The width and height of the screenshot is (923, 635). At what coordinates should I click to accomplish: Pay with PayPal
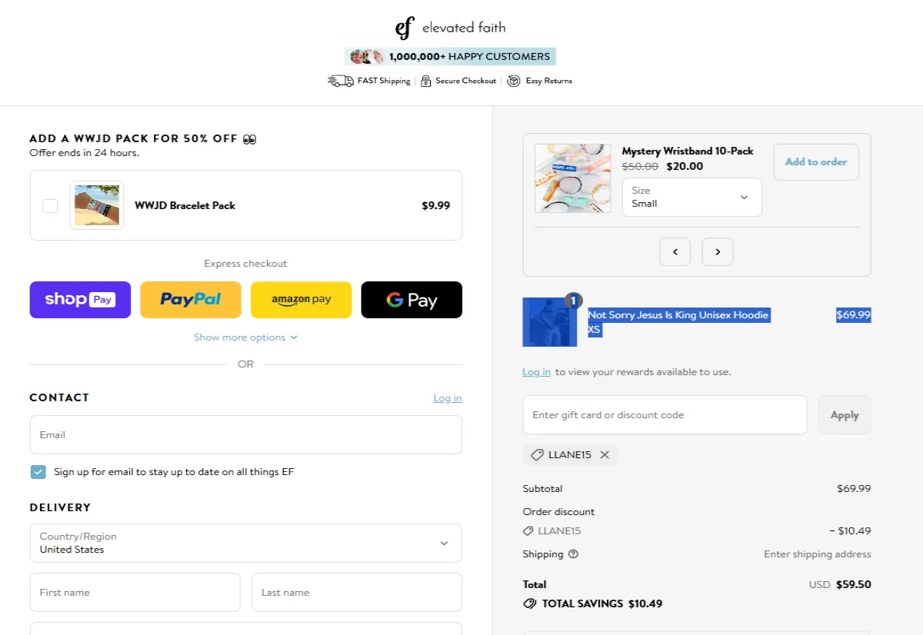tap(190, 299)
